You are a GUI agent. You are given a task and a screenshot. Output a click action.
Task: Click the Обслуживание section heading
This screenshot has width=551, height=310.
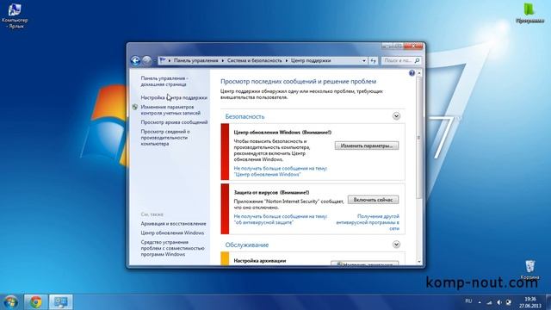coord(247,245)
